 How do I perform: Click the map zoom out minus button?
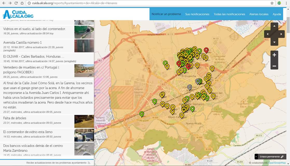[274, 66]
